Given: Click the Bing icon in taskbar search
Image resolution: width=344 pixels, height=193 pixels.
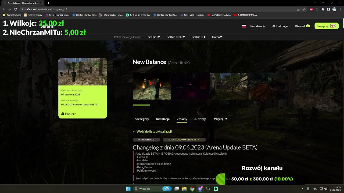Looking at the screenshot, I should pos(167,189).
